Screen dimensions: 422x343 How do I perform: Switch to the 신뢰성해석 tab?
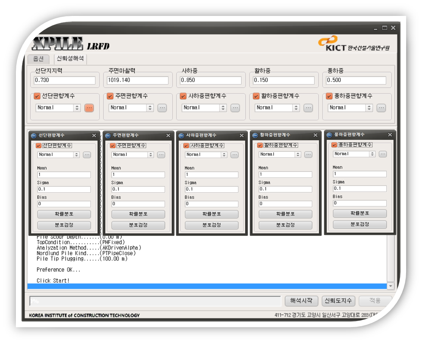(70, 58)
